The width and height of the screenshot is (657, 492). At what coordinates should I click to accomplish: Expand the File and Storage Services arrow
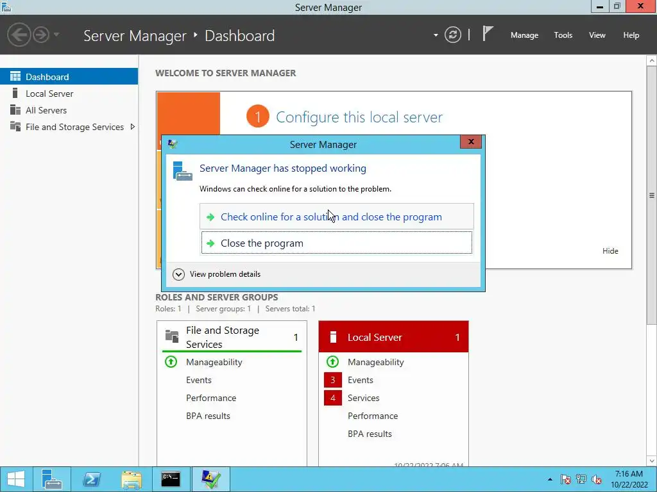tap(132, 127)
